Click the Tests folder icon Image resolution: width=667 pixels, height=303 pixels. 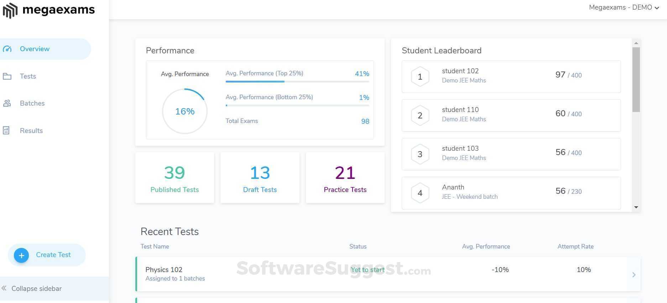point(7,76)
